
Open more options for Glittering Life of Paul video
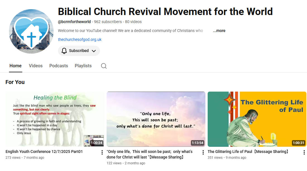pos(304,152)
